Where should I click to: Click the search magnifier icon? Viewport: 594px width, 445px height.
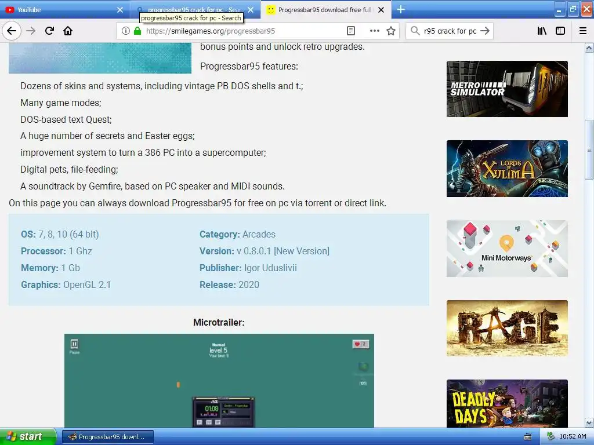pos(415,31)
